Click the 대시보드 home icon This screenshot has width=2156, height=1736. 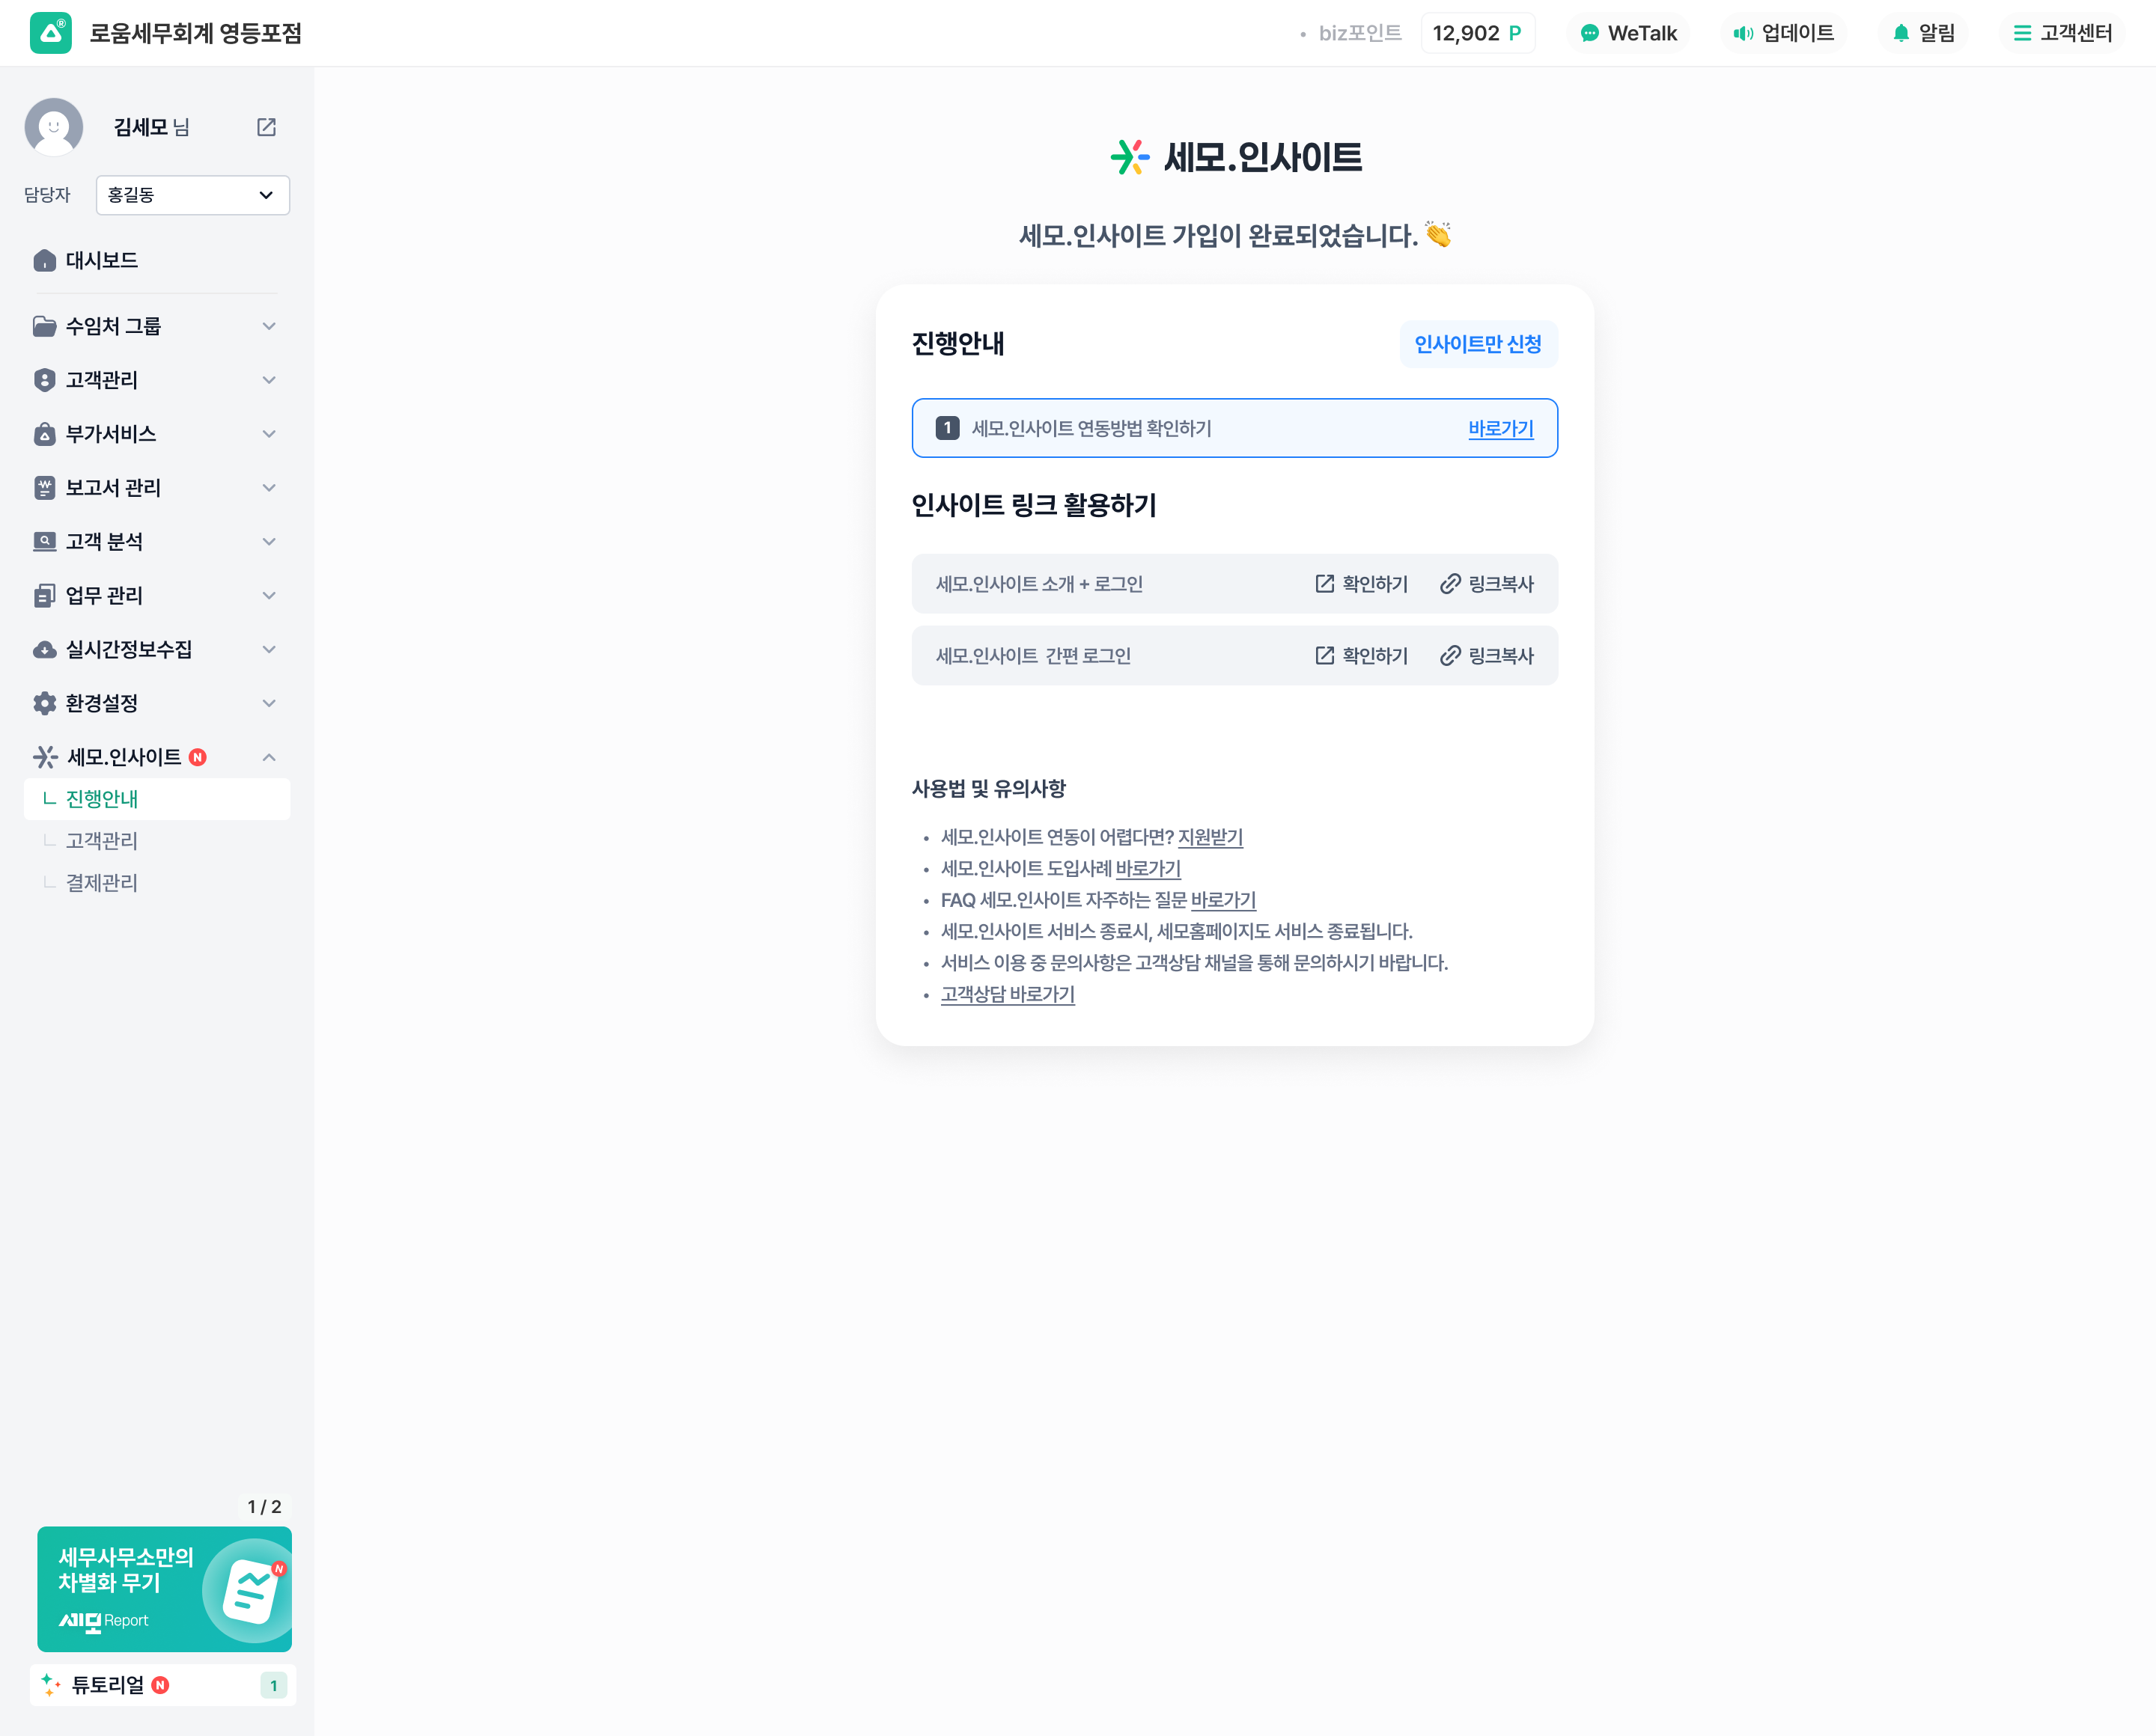pos(45,260)
